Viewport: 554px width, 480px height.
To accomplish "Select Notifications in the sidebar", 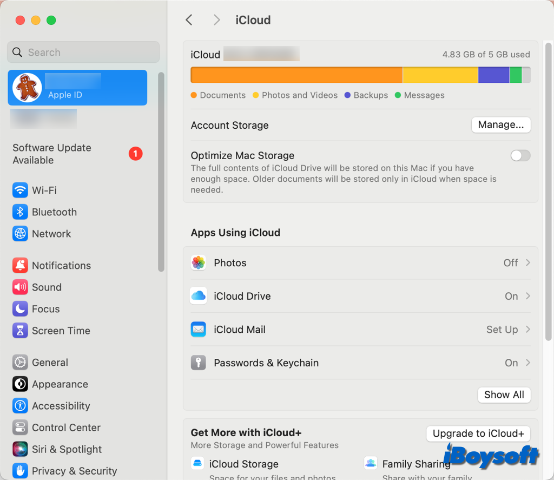I will (61, 266).
